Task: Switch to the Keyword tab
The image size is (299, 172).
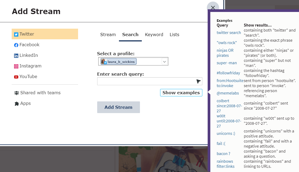Action: (x=154, y=35)
